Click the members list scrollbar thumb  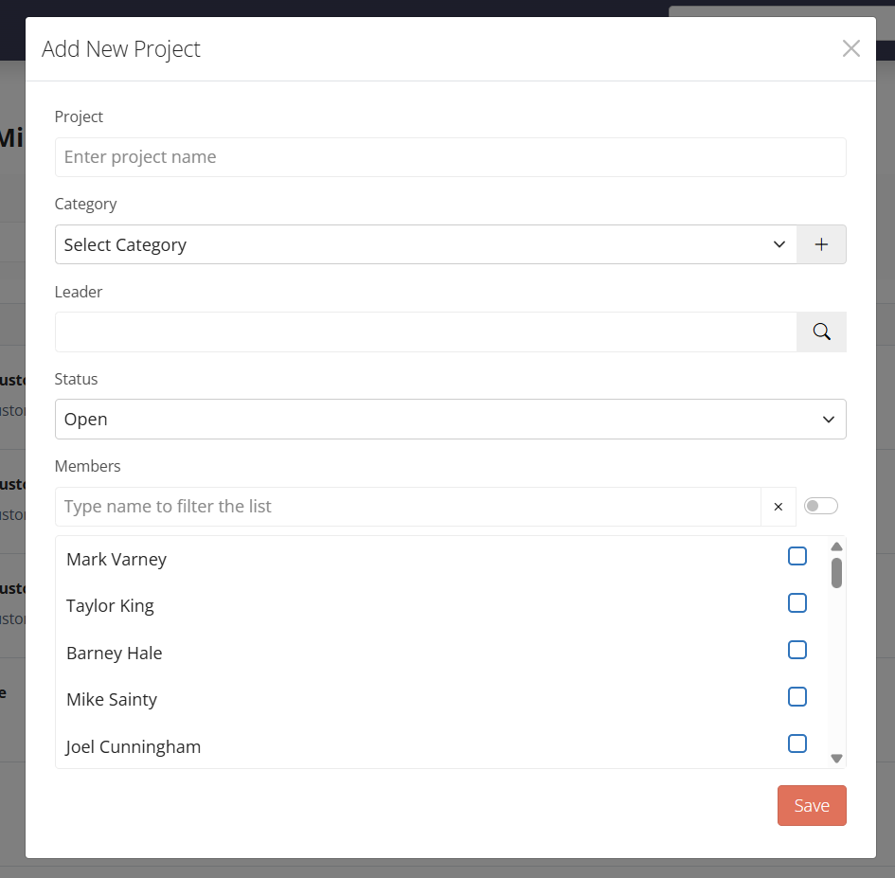(836, 573)
